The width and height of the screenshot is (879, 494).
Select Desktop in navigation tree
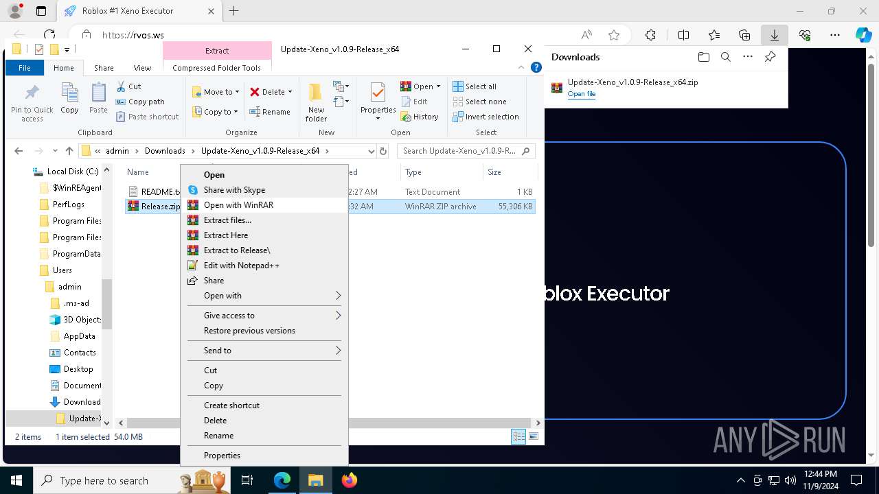78,369
